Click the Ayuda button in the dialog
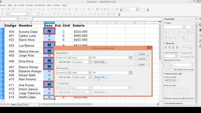 142,64
